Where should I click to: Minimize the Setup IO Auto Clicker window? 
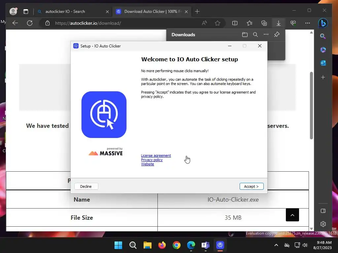click(230, 46)
